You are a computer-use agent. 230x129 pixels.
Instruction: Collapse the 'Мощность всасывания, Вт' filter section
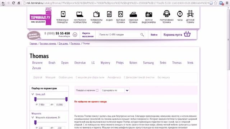click(x=33, y=117)
